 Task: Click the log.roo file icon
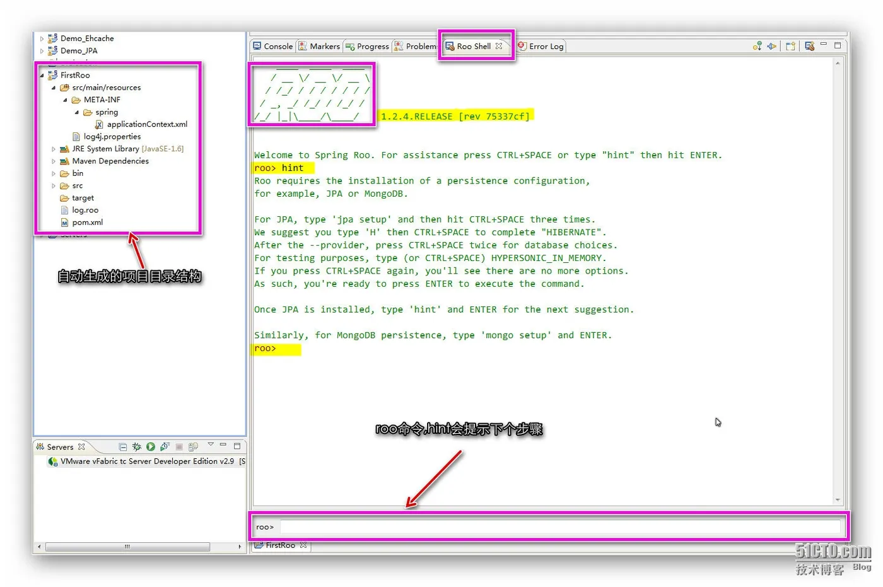(64, 210)
